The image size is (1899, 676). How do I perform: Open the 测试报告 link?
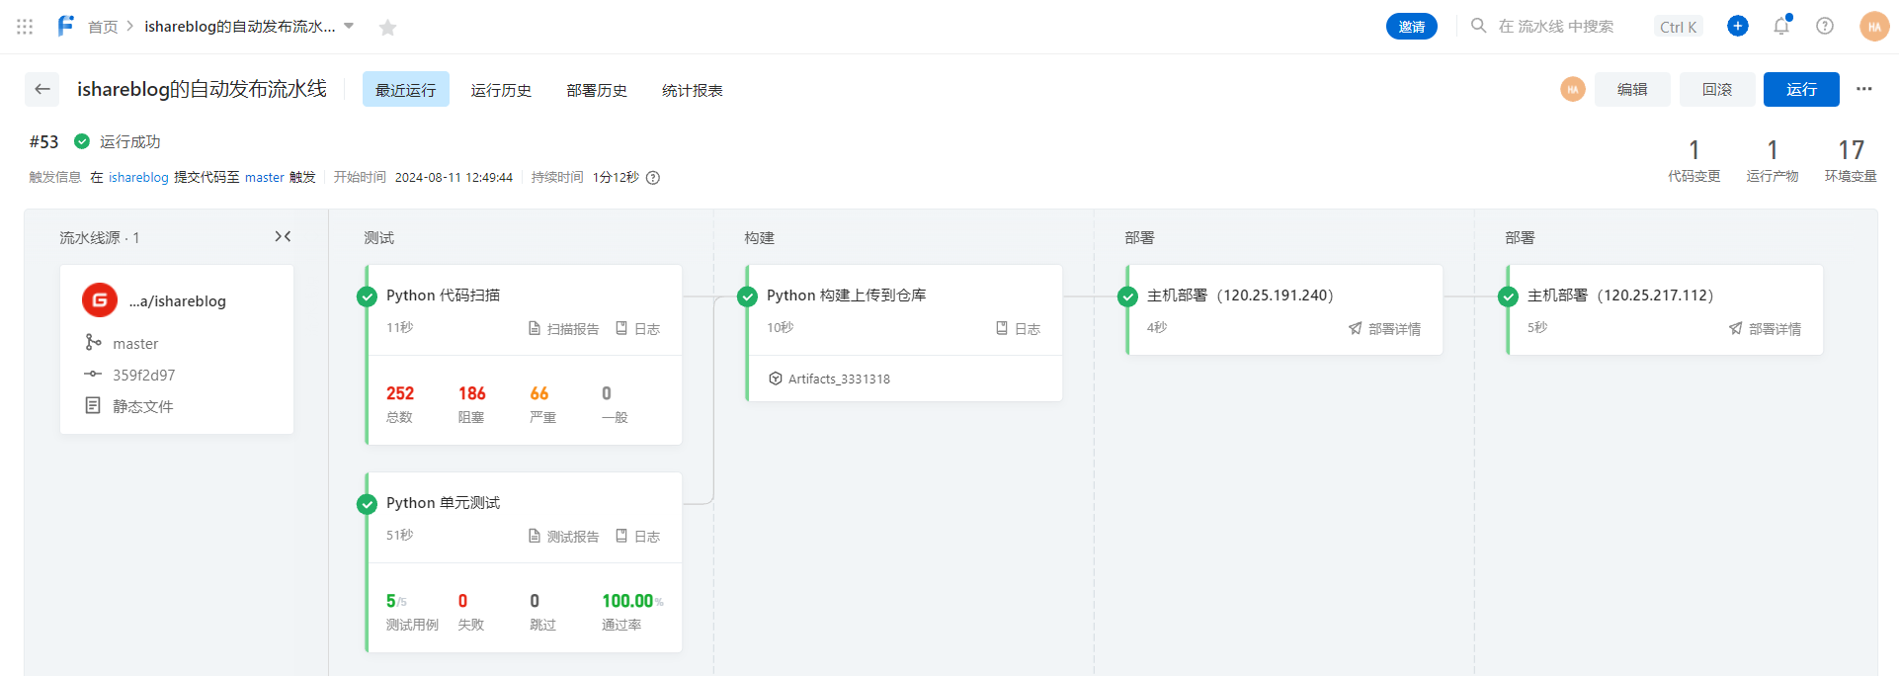564,537
